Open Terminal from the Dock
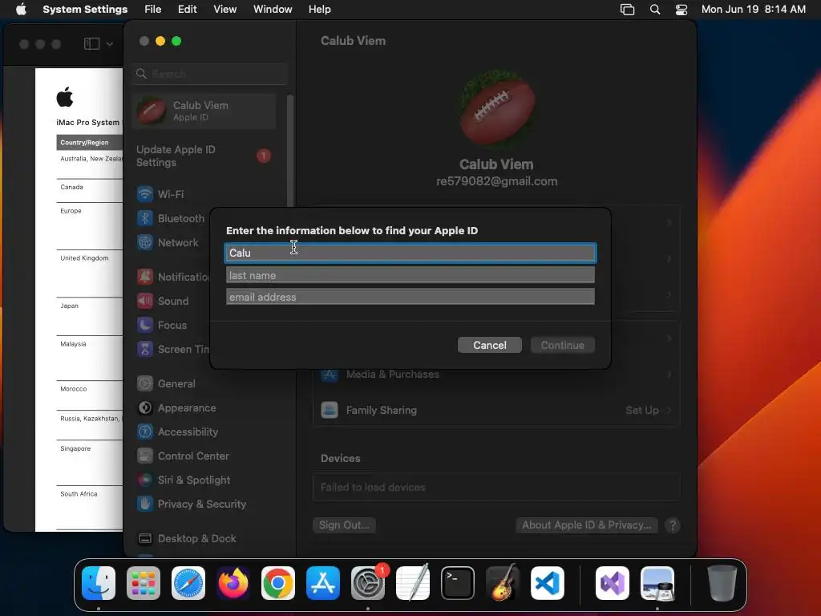This screenshot has height=616, width=821. point(458,583)
